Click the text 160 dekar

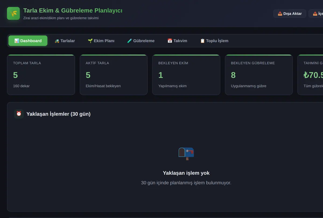[21, 86]
